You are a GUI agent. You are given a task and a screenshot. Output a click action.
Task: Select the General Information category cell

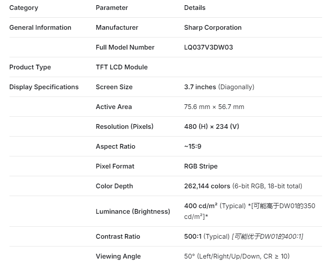coord(40,28)
